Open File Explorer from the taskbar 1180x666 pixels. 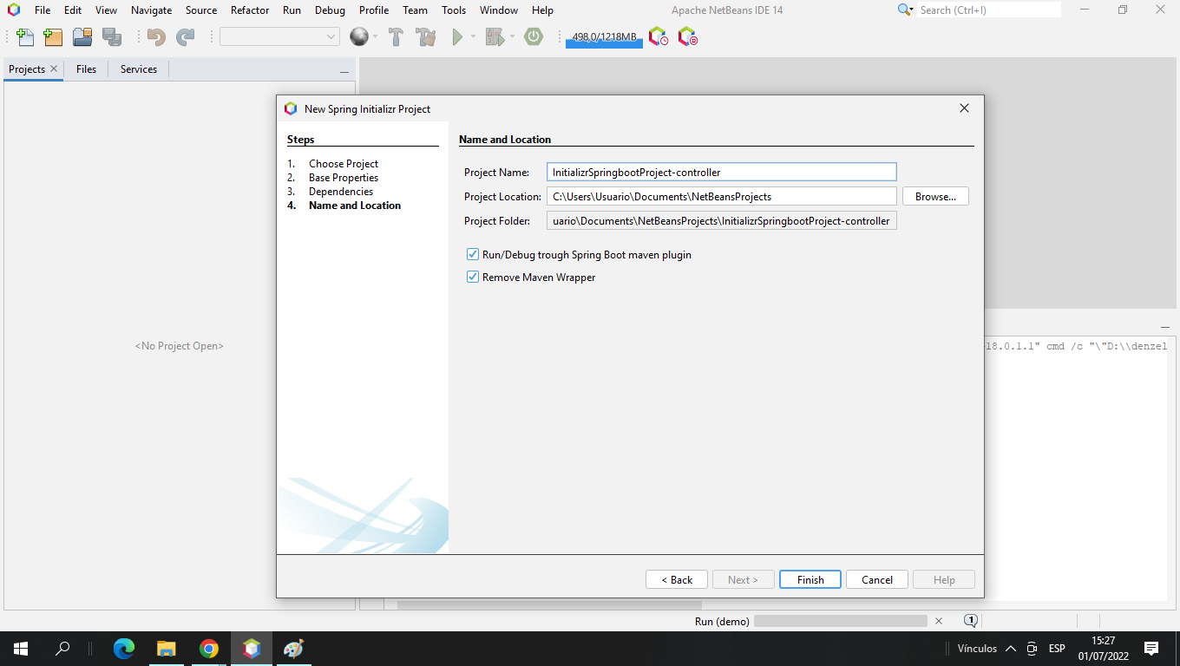tap(166, 649)
